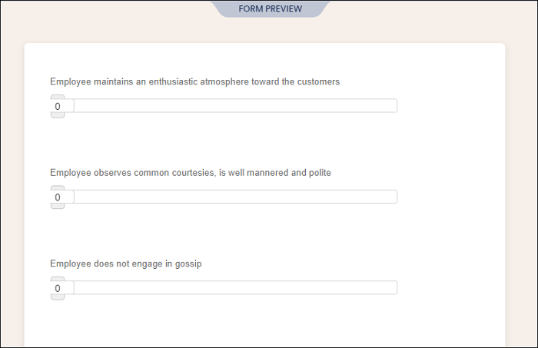Click the top nub of the gossip slider handle
The image size is (538, 348).
pos(58,279)
